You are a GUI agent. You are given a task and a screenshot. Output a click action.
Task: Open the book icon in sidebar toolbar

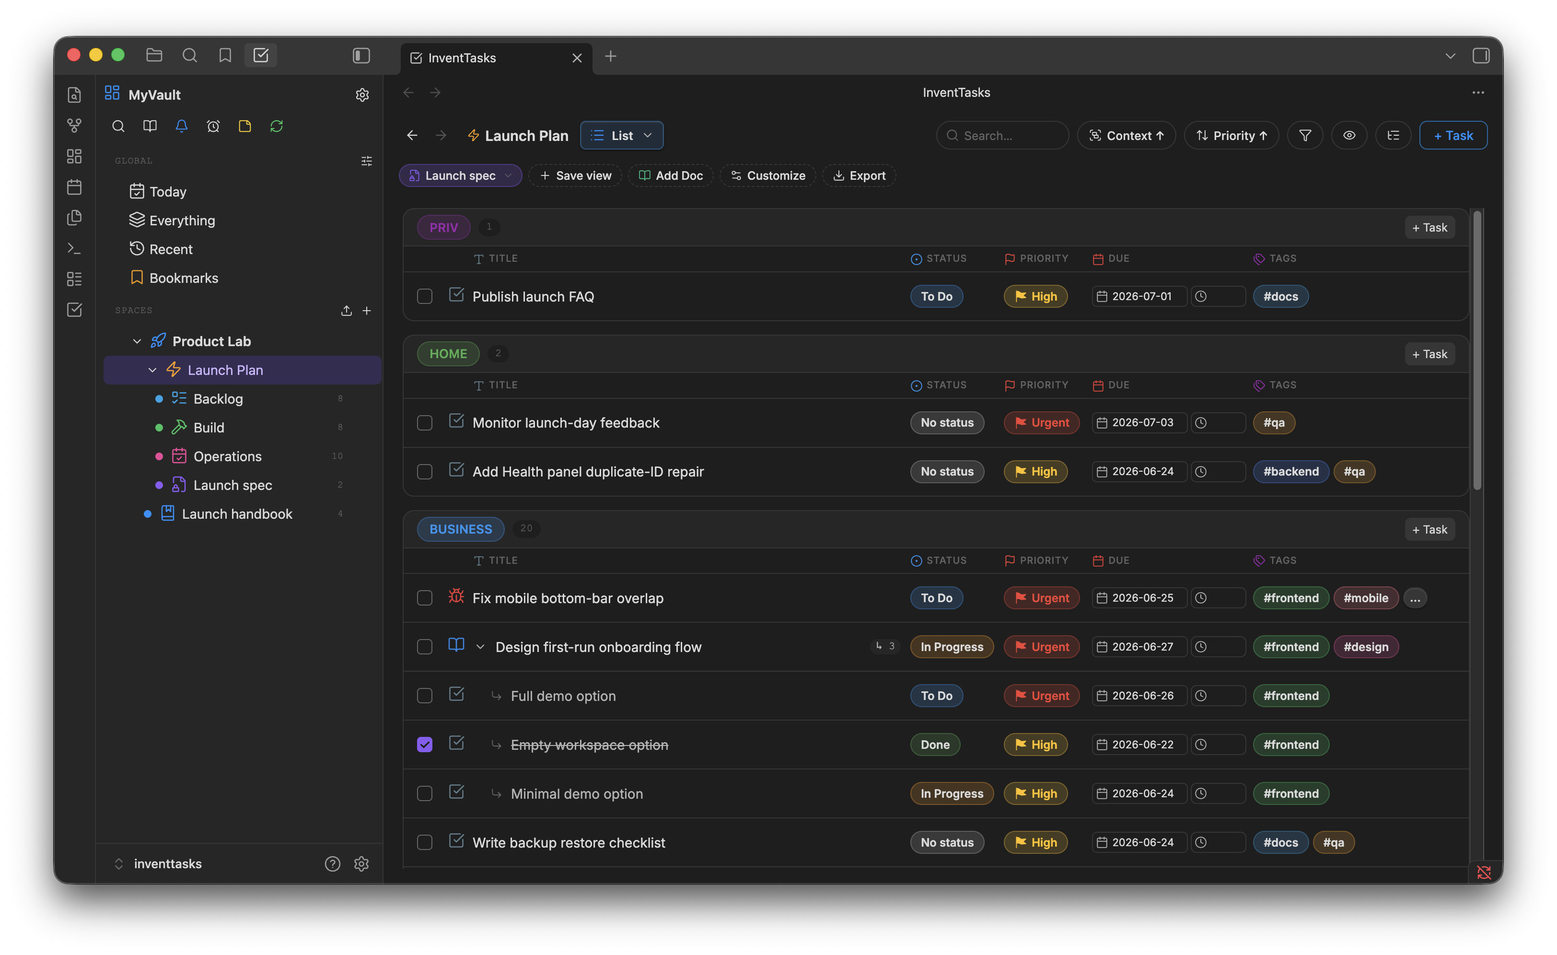150,126
